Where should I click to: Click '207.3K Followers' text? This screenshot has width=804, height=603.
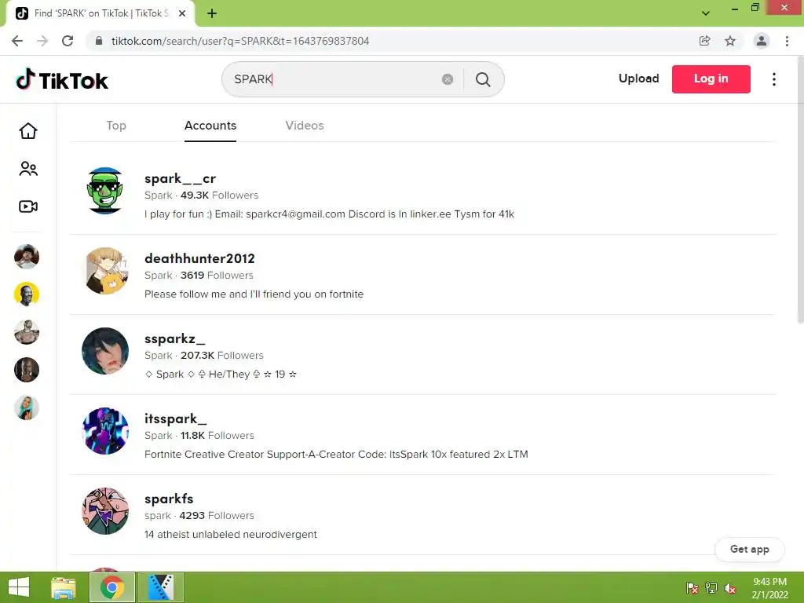[221, 356]
